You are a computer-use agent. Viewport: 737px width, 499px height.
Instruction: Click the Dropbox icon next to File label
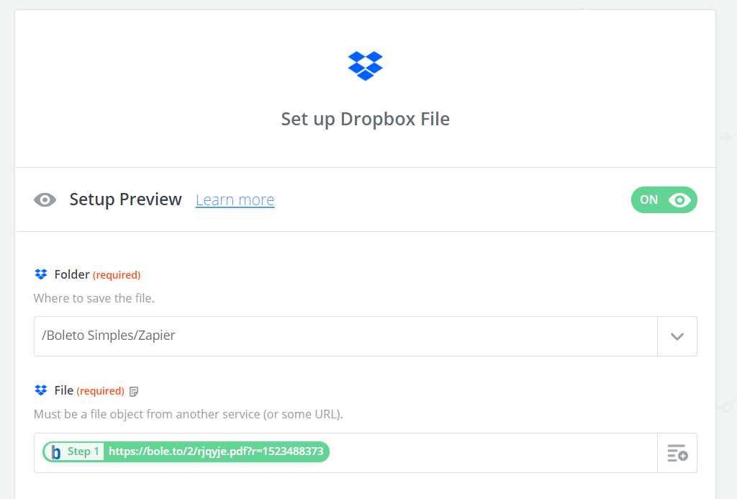point(41,390)
